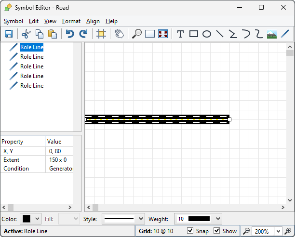Click the canvas horizontal scrollbar left arrow

89,207
